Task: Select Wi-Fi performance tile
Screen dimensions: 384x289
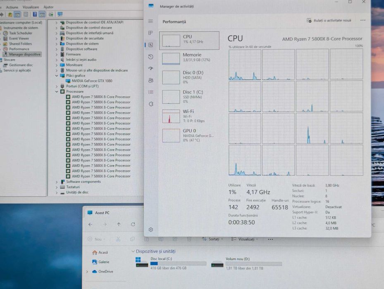Action: [x=189, y=116]
